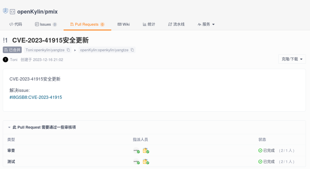Copy target branch openKylin:openkylin/yangtze
The height and width of the screenshot is (169, 310).
click(132, 50)
